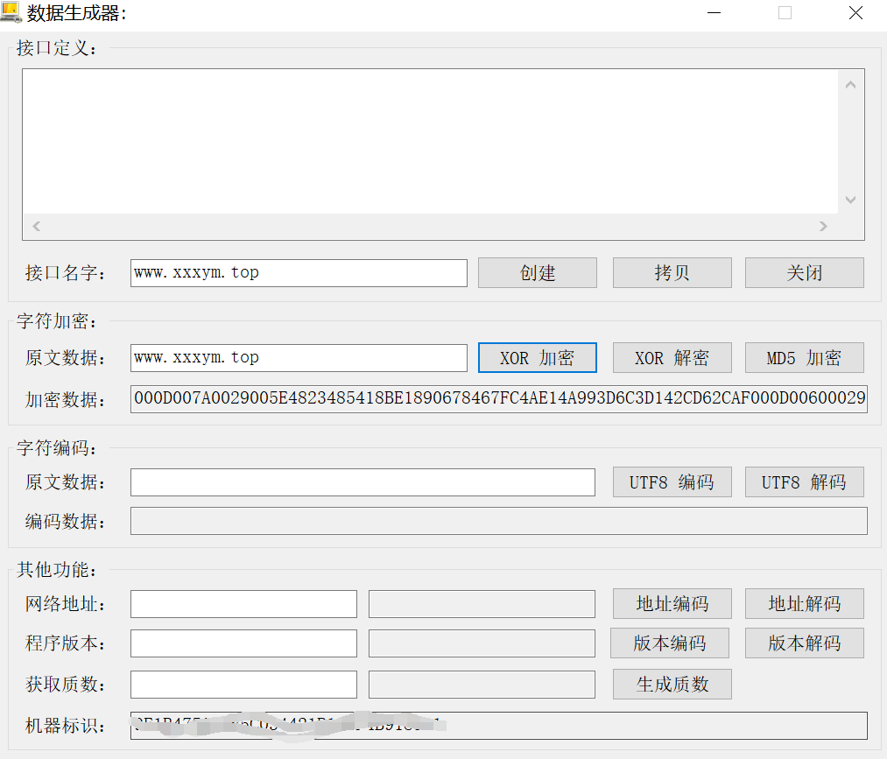Focus the 字符编码 原文数据 input field
Viewport: 887px width, 759px height.
(363, 482)
